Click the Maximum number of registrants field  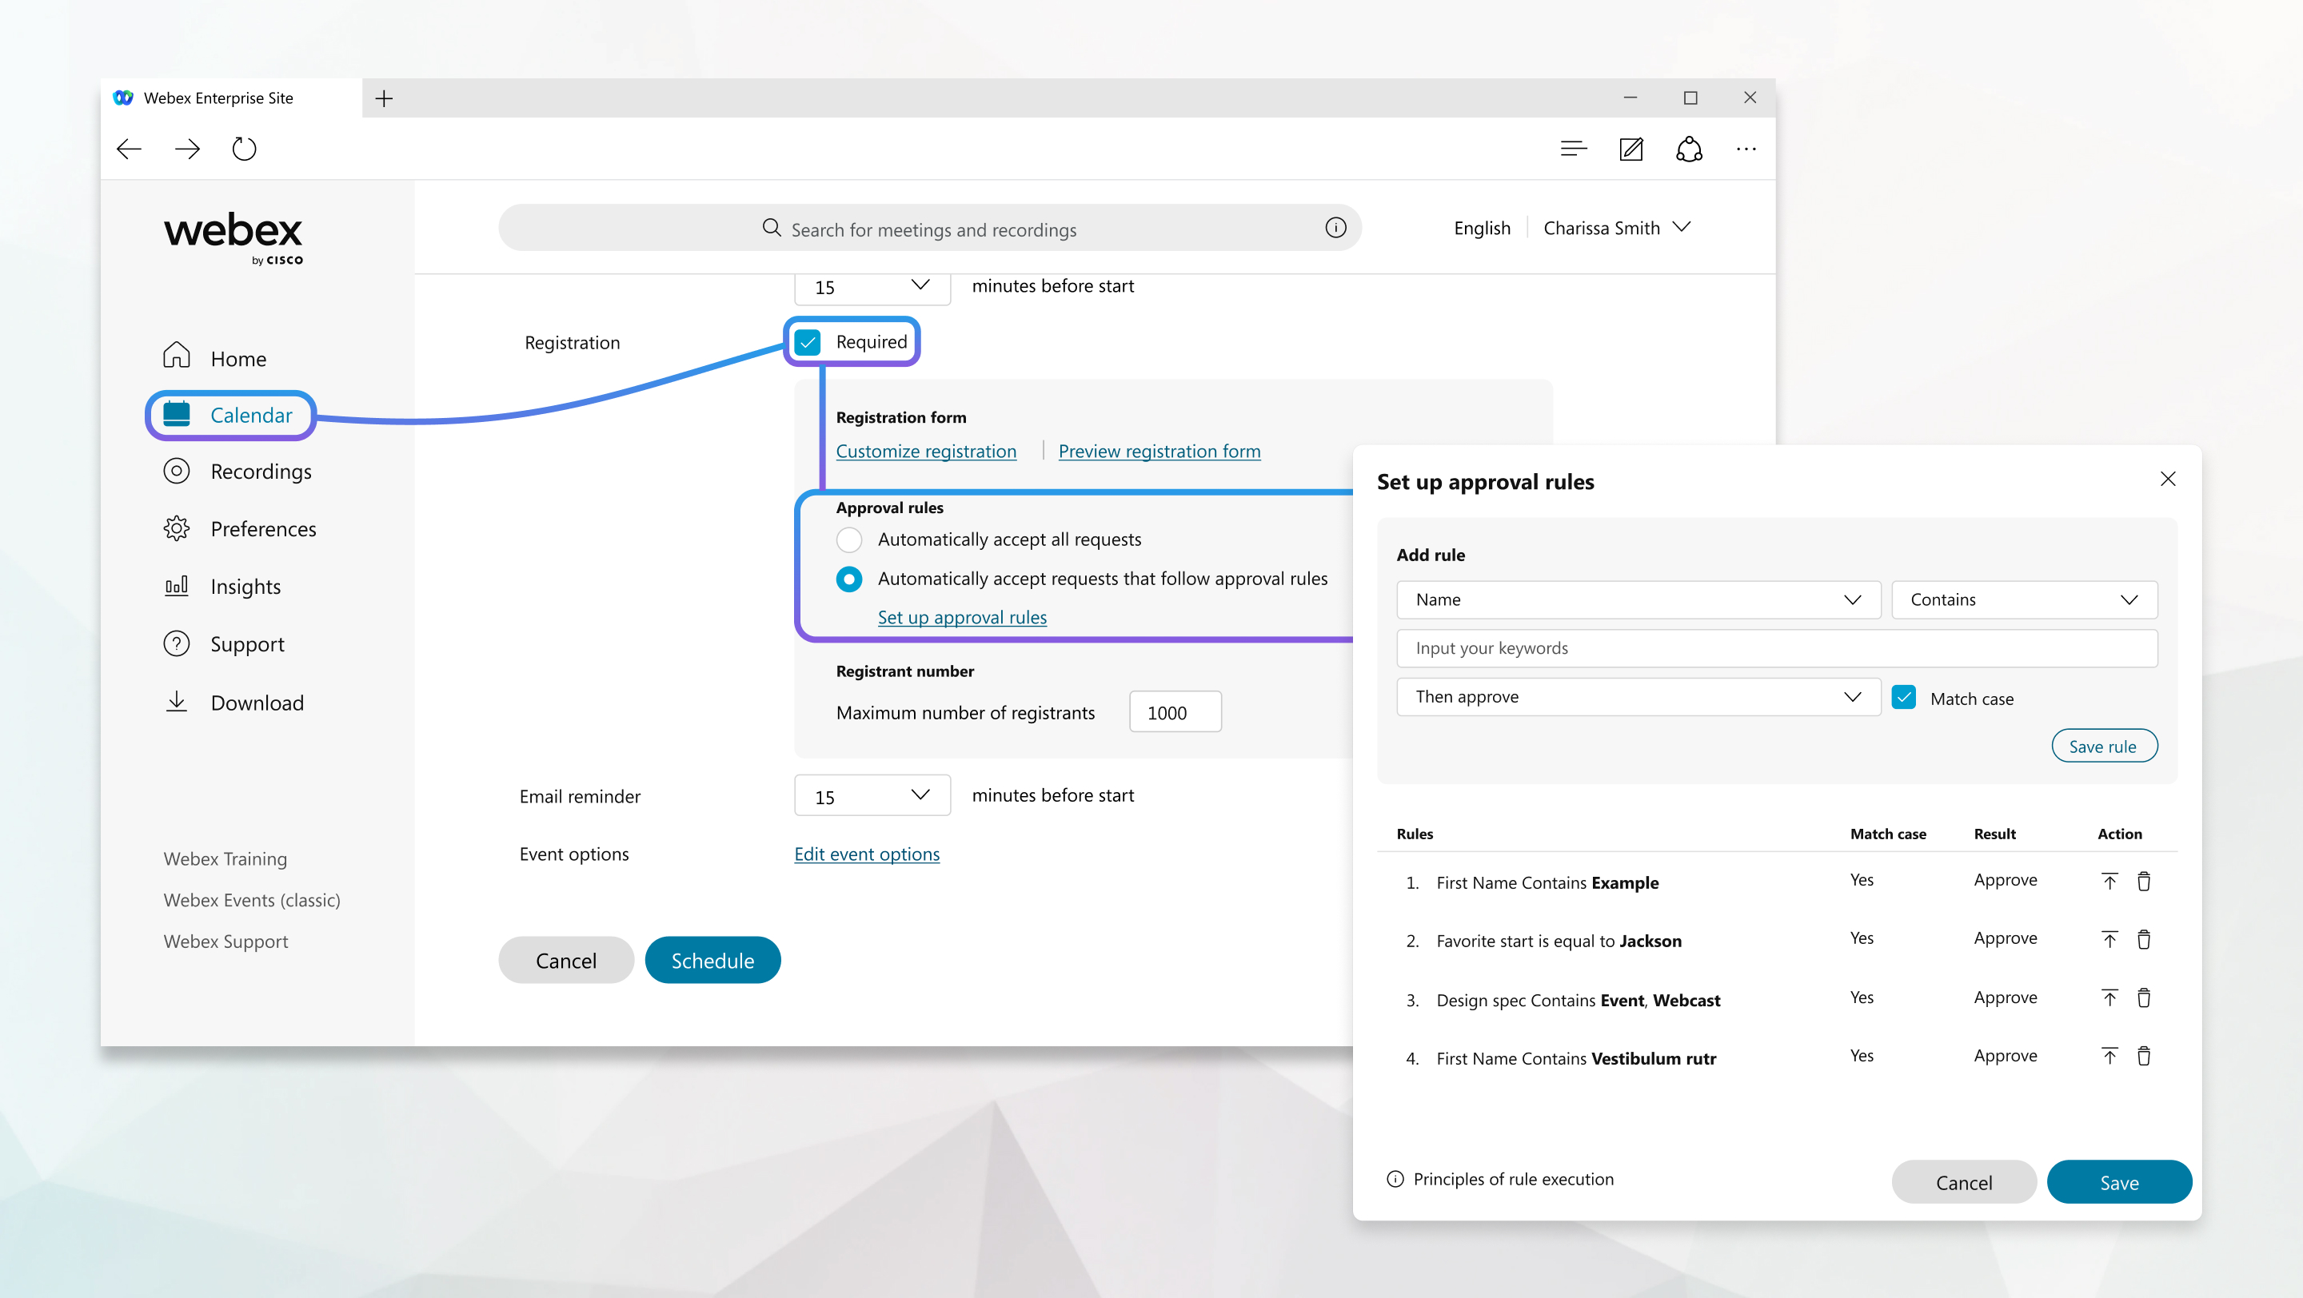1175,712
